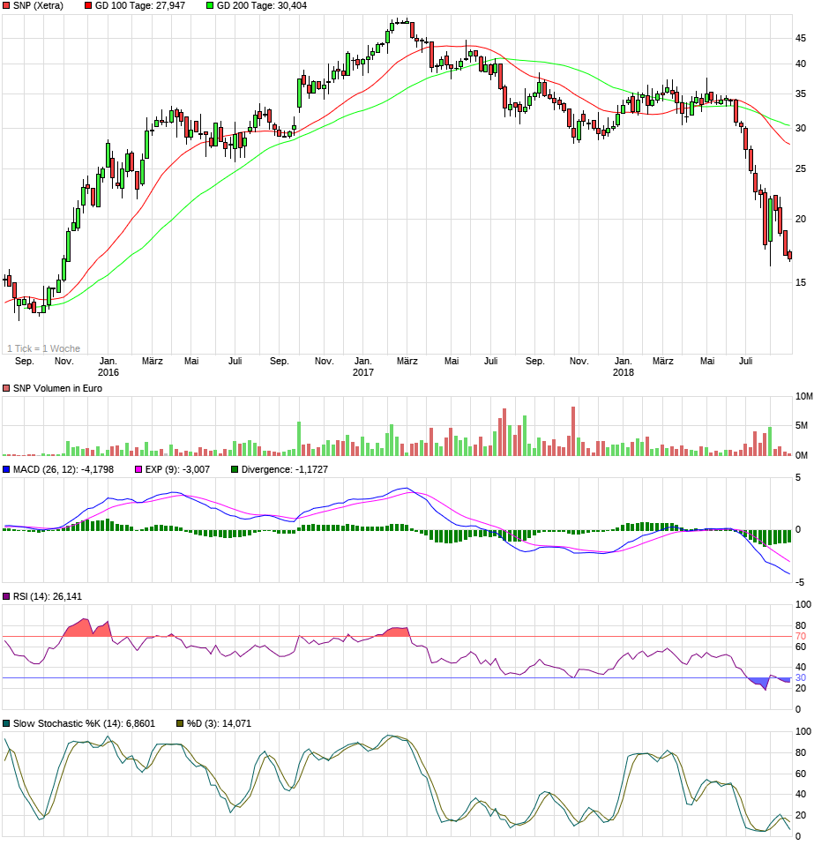This screenshot has width=829, height=845.
Task: Click the price axis value 35
Action: [x=801, y=93]
